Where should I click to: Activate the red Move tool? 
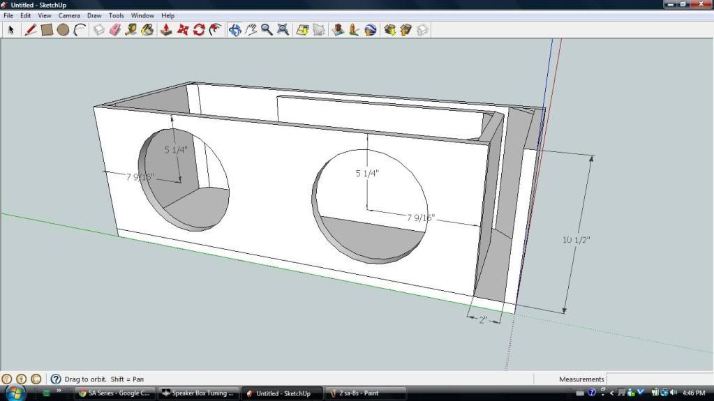(183, 30)
